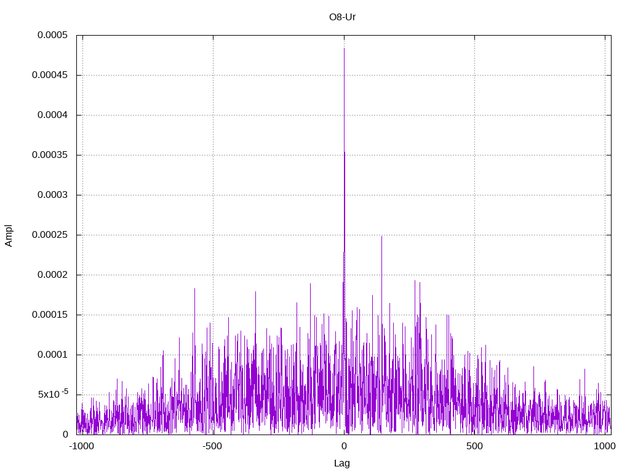Image resolution: width=630 pixels, height=472 pixels.
Task: Click the y-axis label Ampl
Action: click(x=9, y=235)
